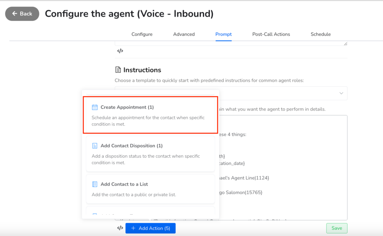Open the Post-Call Actions tab

[271, 34]
